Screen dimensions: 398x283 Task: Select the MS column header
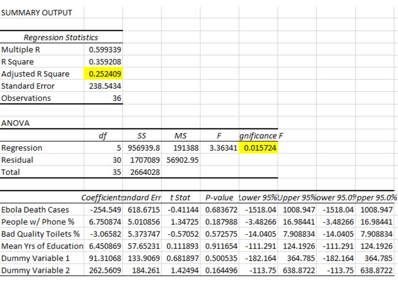click(180, 136)
